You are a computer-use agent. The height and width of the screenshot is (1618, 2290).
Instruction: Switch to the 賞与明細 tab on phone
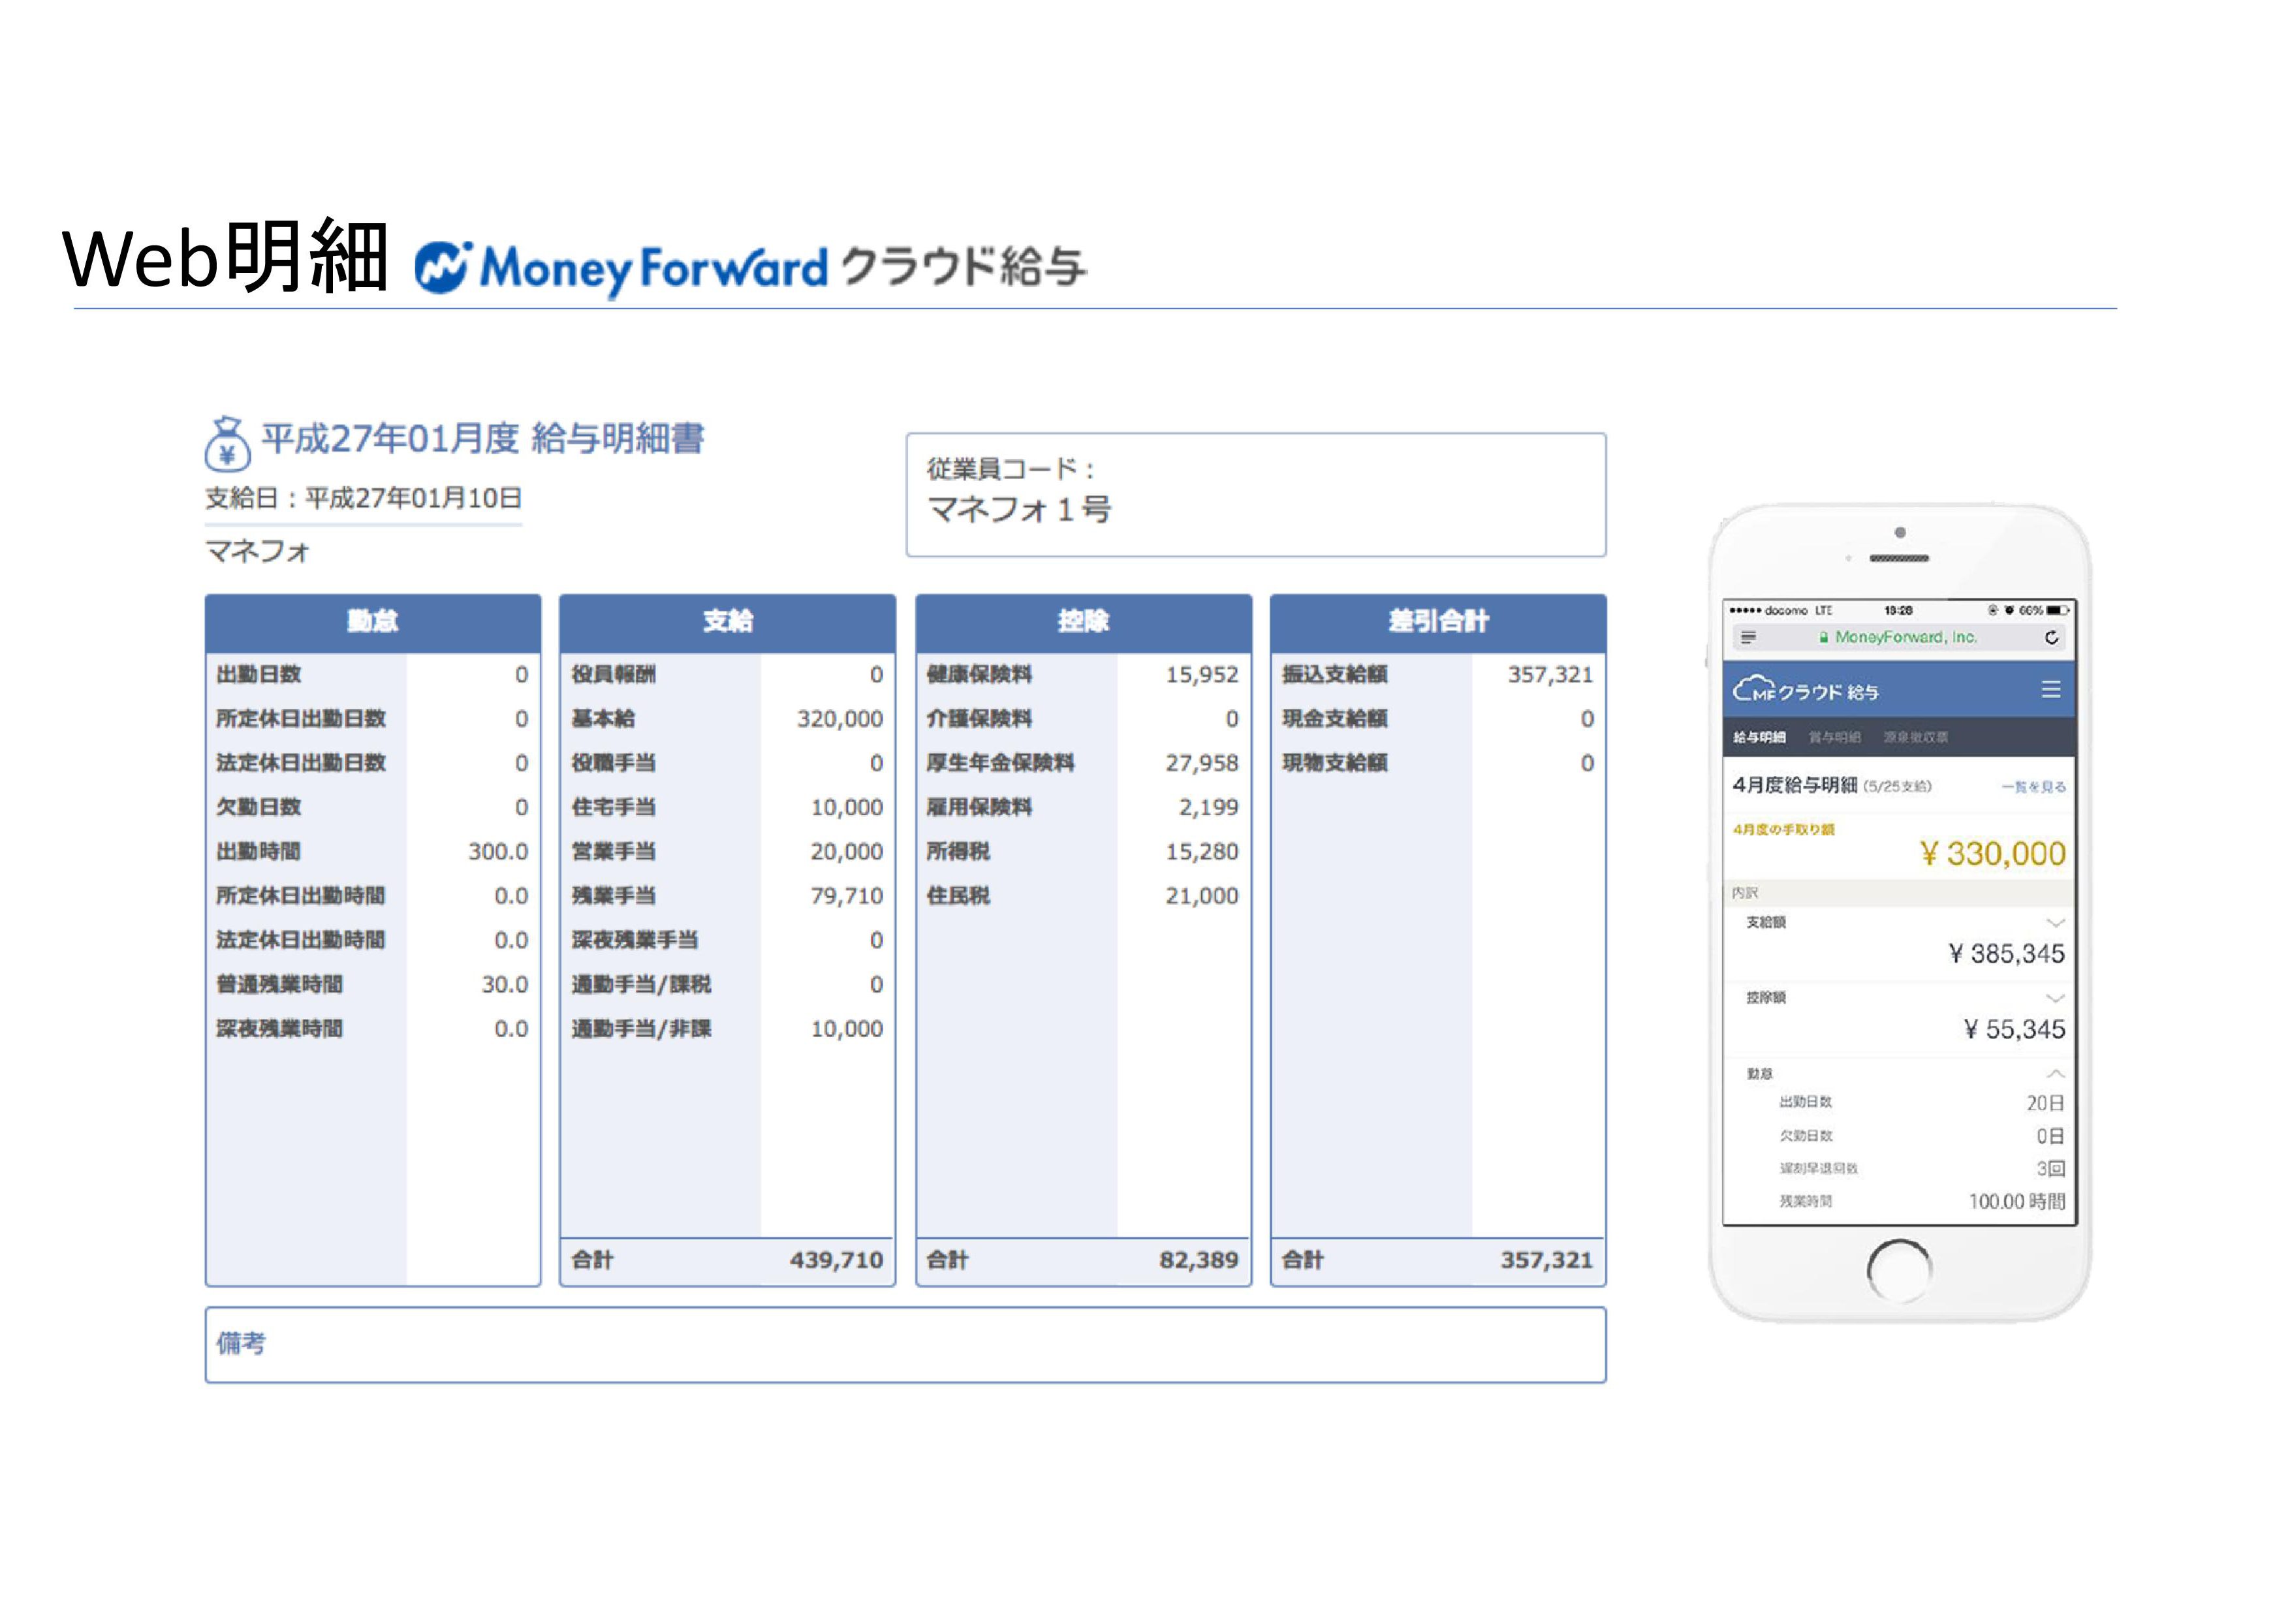[1834, 738]
